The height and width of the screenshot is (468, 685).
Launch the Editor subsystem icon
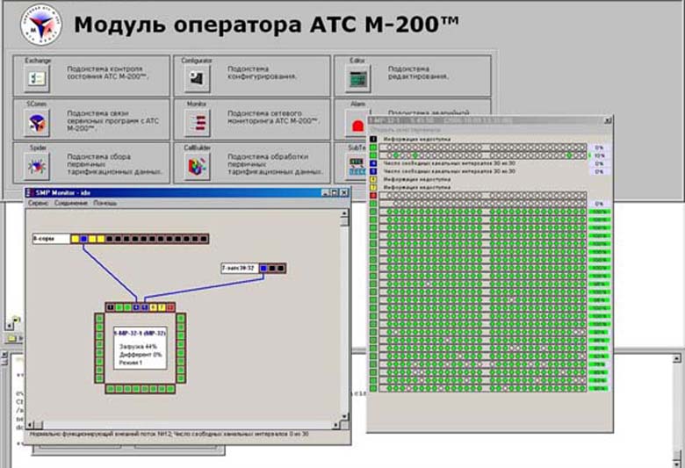click(x=357, y=79)
